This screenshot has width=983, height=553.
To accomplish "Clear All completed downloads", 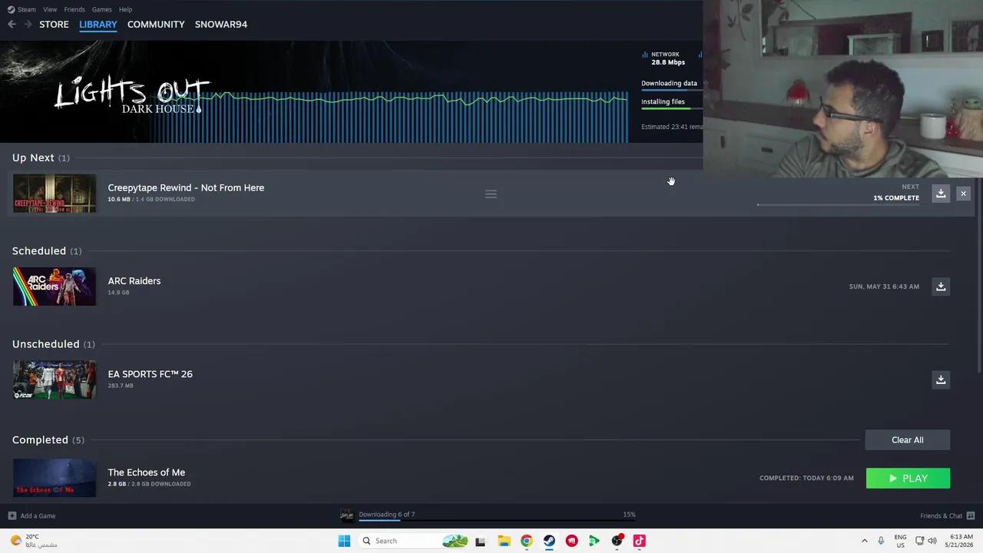I will 908,440.
